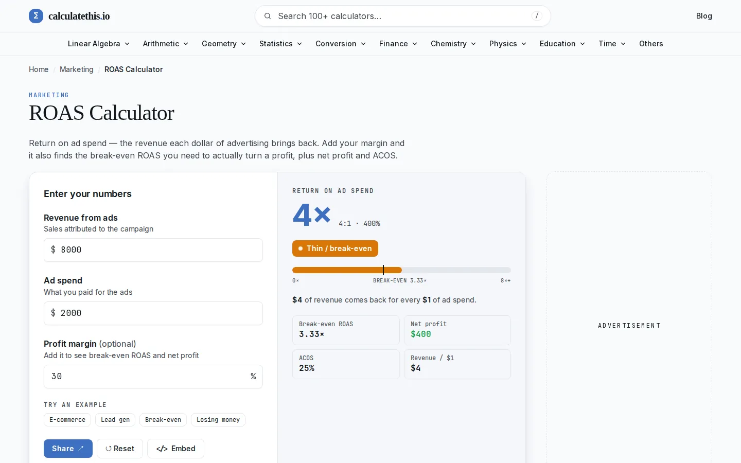Load the Break-even example
This screenshot has height=463, width=741.
pos(163,420)
